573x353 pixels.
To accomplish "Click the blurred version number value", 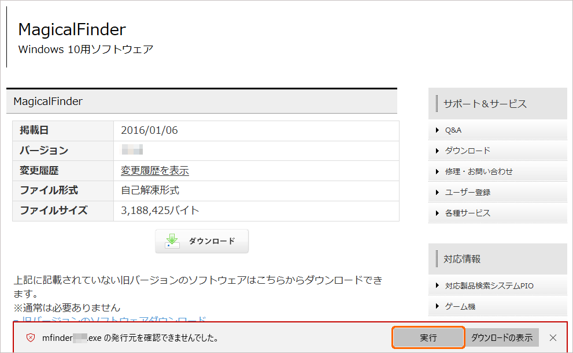I will click(x=132, y=150).
